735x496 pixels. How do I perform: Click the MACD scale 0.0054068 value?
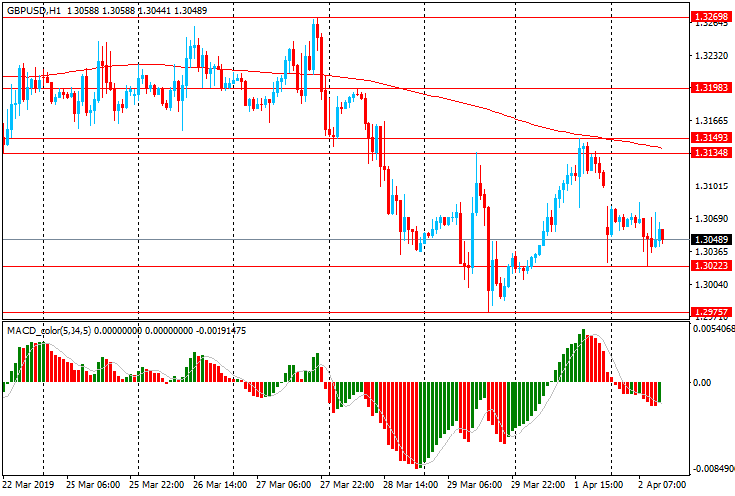point(714,329)
